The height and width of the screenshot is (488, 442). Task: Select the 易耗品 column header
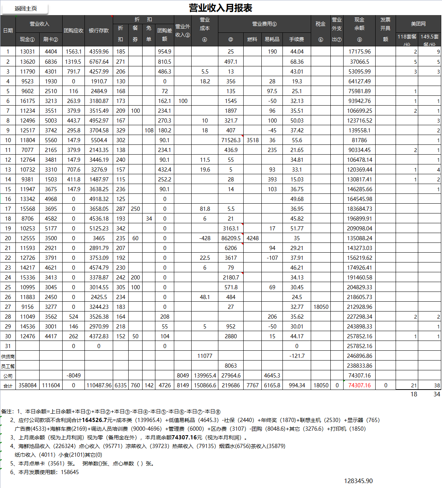(x=272, y=39)
